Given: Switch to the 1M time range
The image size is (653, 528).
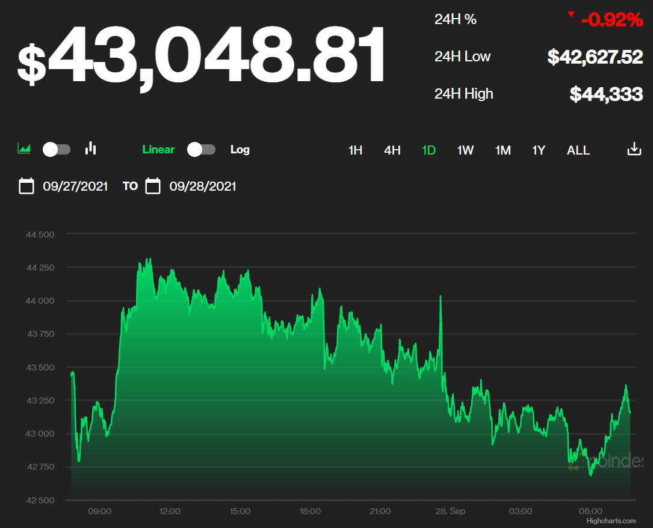Looking at the screenshot, I should click(503, 150).
